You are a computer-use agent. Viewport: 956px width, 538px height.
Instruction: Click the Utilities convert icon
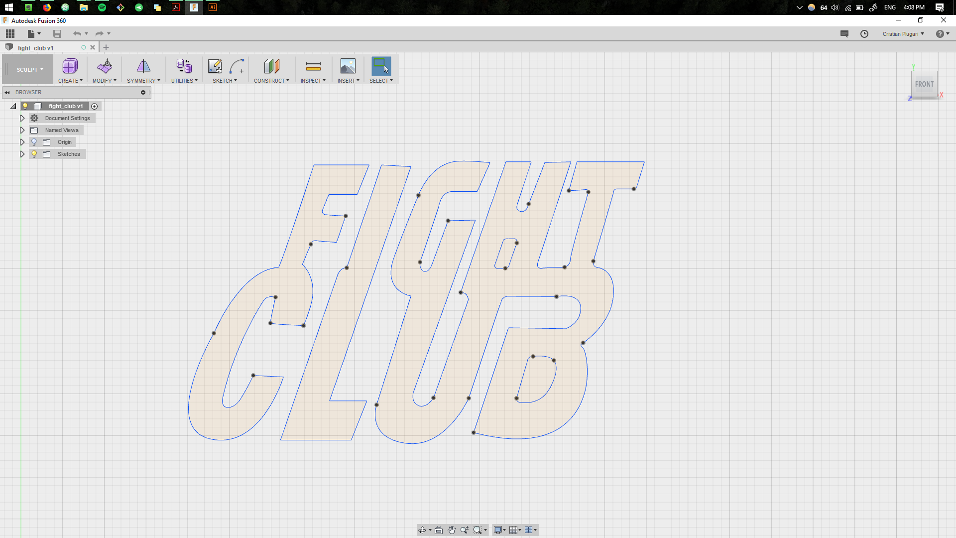pos(184,66)
